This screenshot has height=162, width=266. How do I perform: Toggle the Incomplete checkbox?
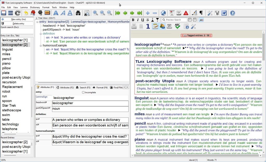tap(83, 92)
